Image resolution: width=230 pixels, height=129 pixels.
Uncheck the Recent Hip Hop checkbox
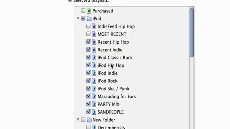[88, 42]
